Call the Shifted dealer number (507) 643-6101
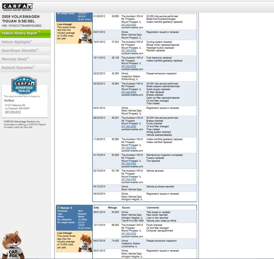The height and width of the screenshot is (259, 274). point(13,112)
